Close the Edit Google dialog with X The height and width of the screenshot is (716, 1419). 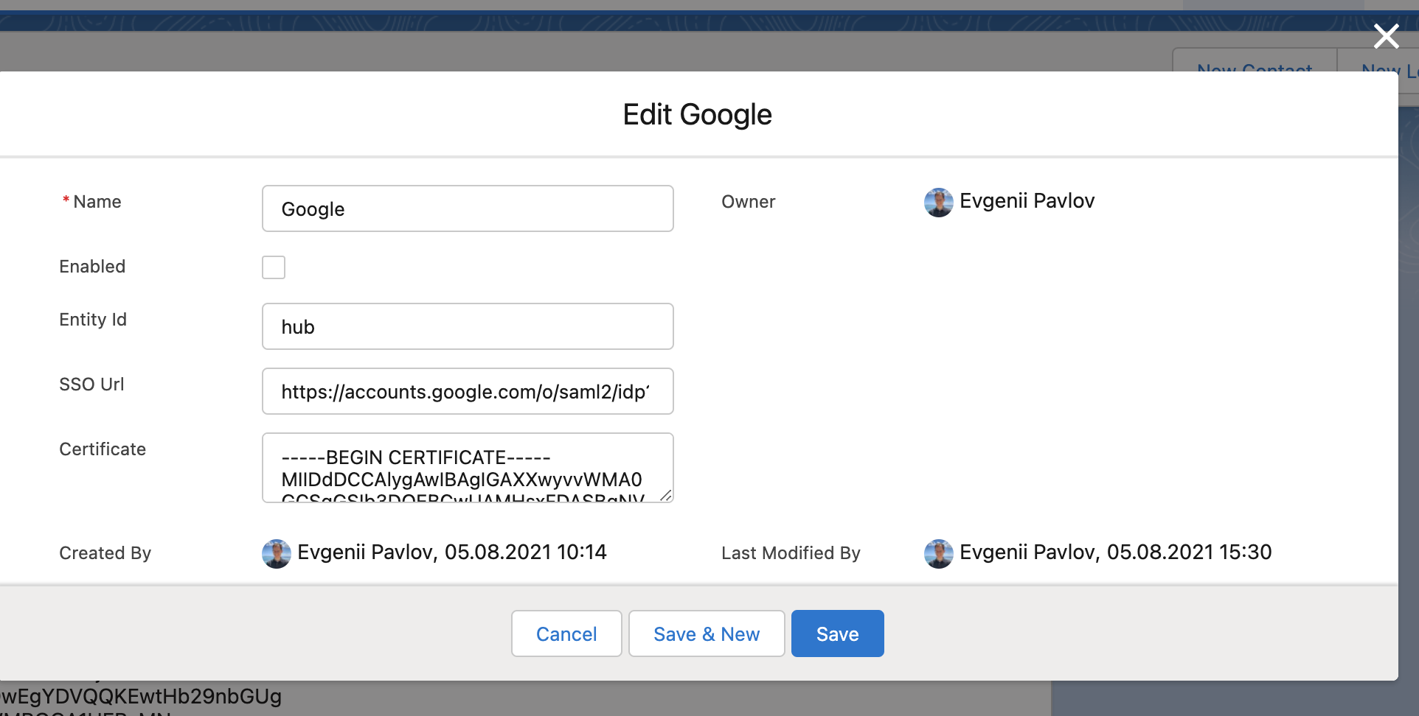[x=1386, y=36]
